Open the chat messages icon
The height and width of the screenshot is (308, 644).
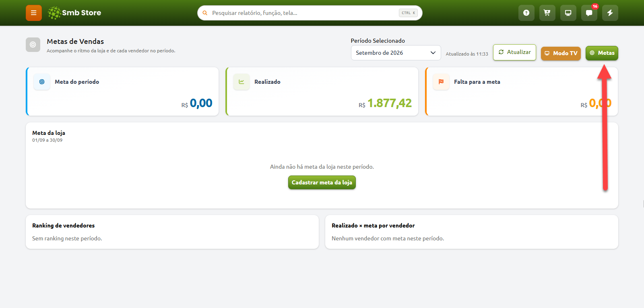(589, 13)
